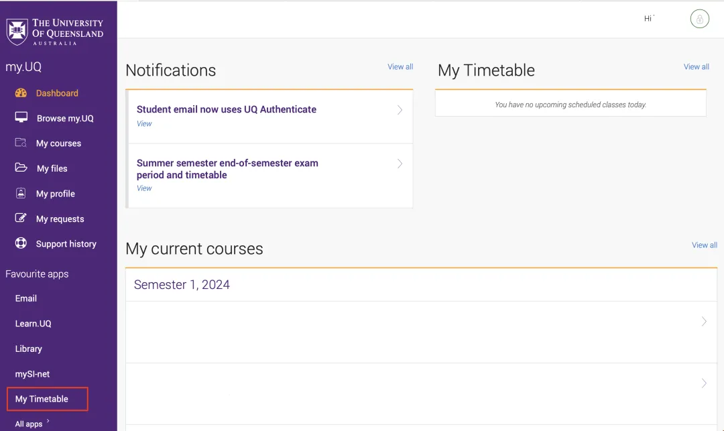Open the user account lock icon

click(x=699, y=19)
